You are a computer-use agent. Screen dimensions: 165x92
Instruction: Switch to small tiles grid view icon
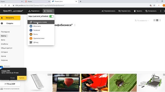157,20
